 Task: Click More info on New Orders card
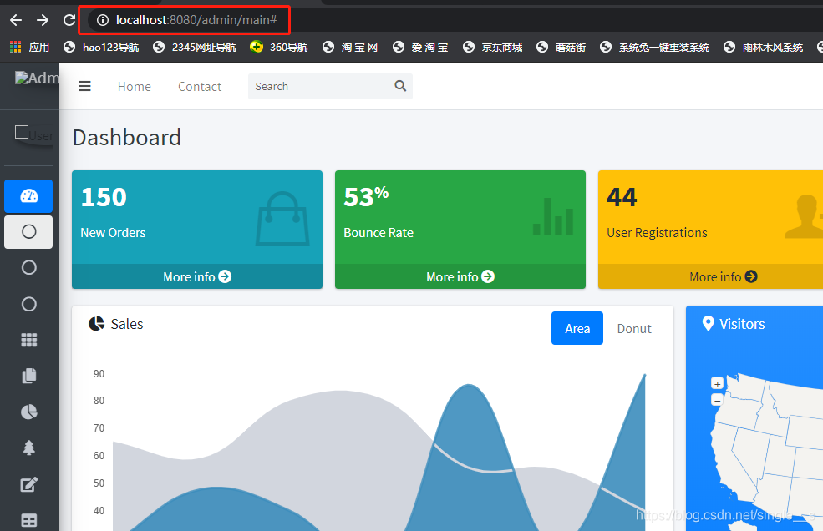coord(197,276)
